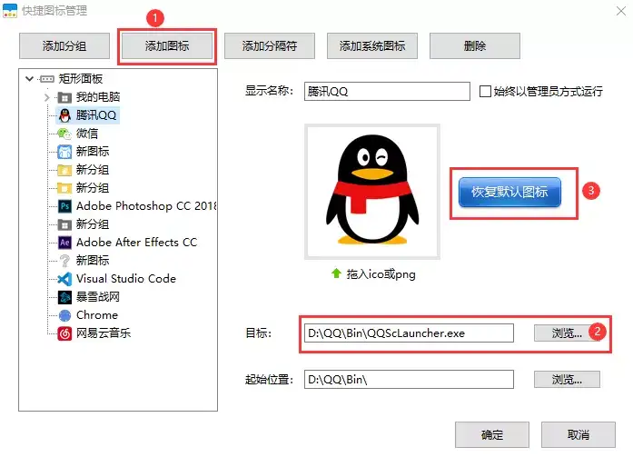Click the After Effects Ae icon
Viewport: 633px width, 457px height.
coord(64,243)
